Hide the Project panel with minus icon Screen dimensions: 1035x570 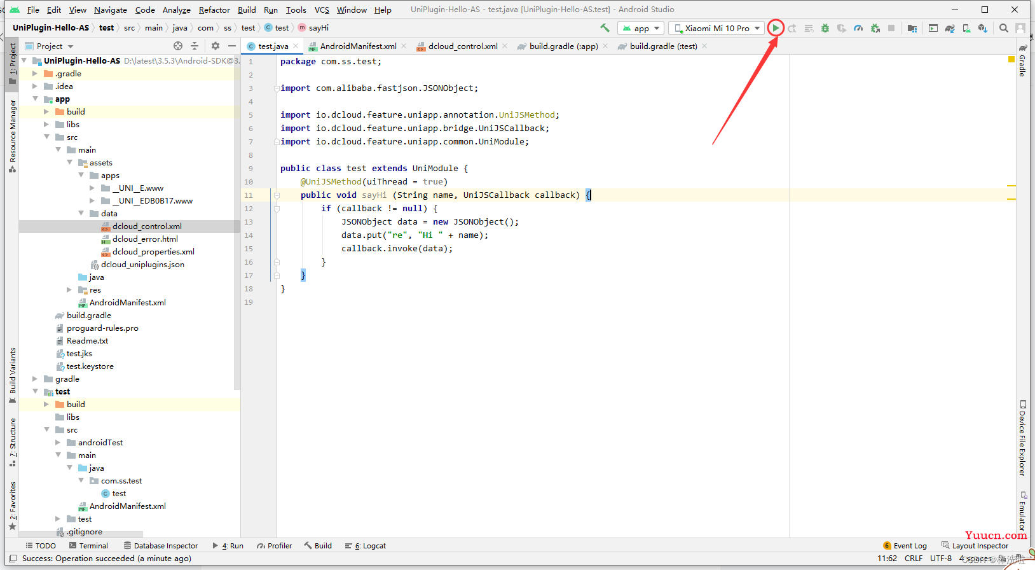(x=232, y=46)
